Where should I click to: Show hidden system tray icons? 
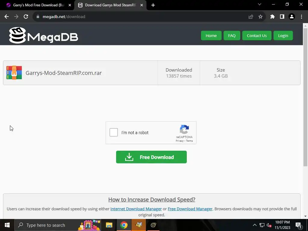coord(254,225)
